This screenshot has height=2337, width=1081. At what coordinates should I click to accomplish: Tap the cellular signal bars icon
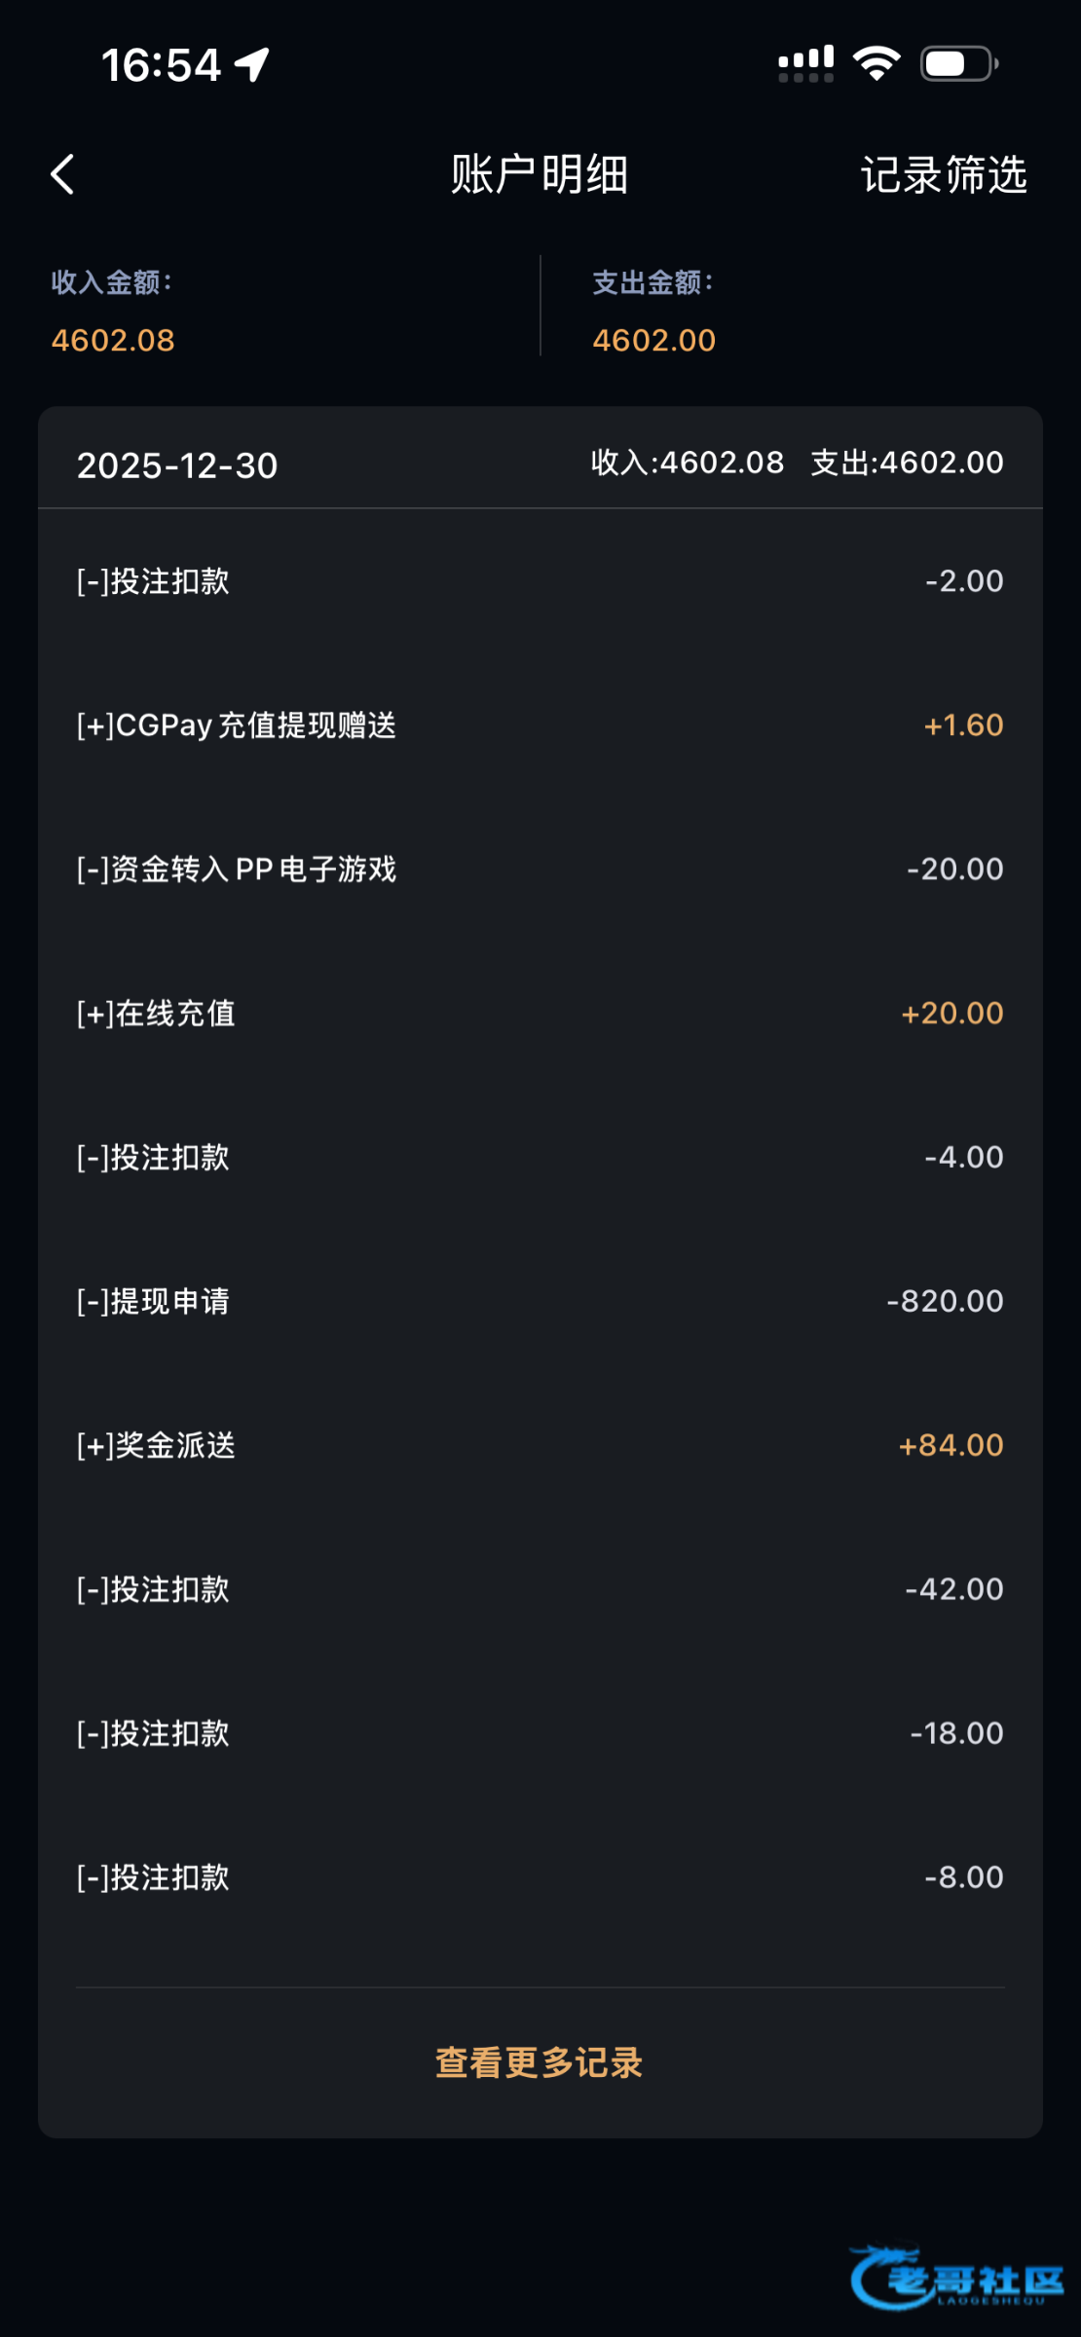point(805,64)
